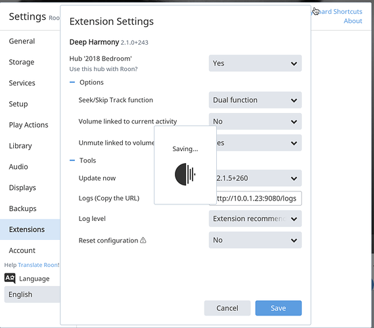Open Services settings tab
The width and height of the screenshot is (374, 328).
(30, 83)
